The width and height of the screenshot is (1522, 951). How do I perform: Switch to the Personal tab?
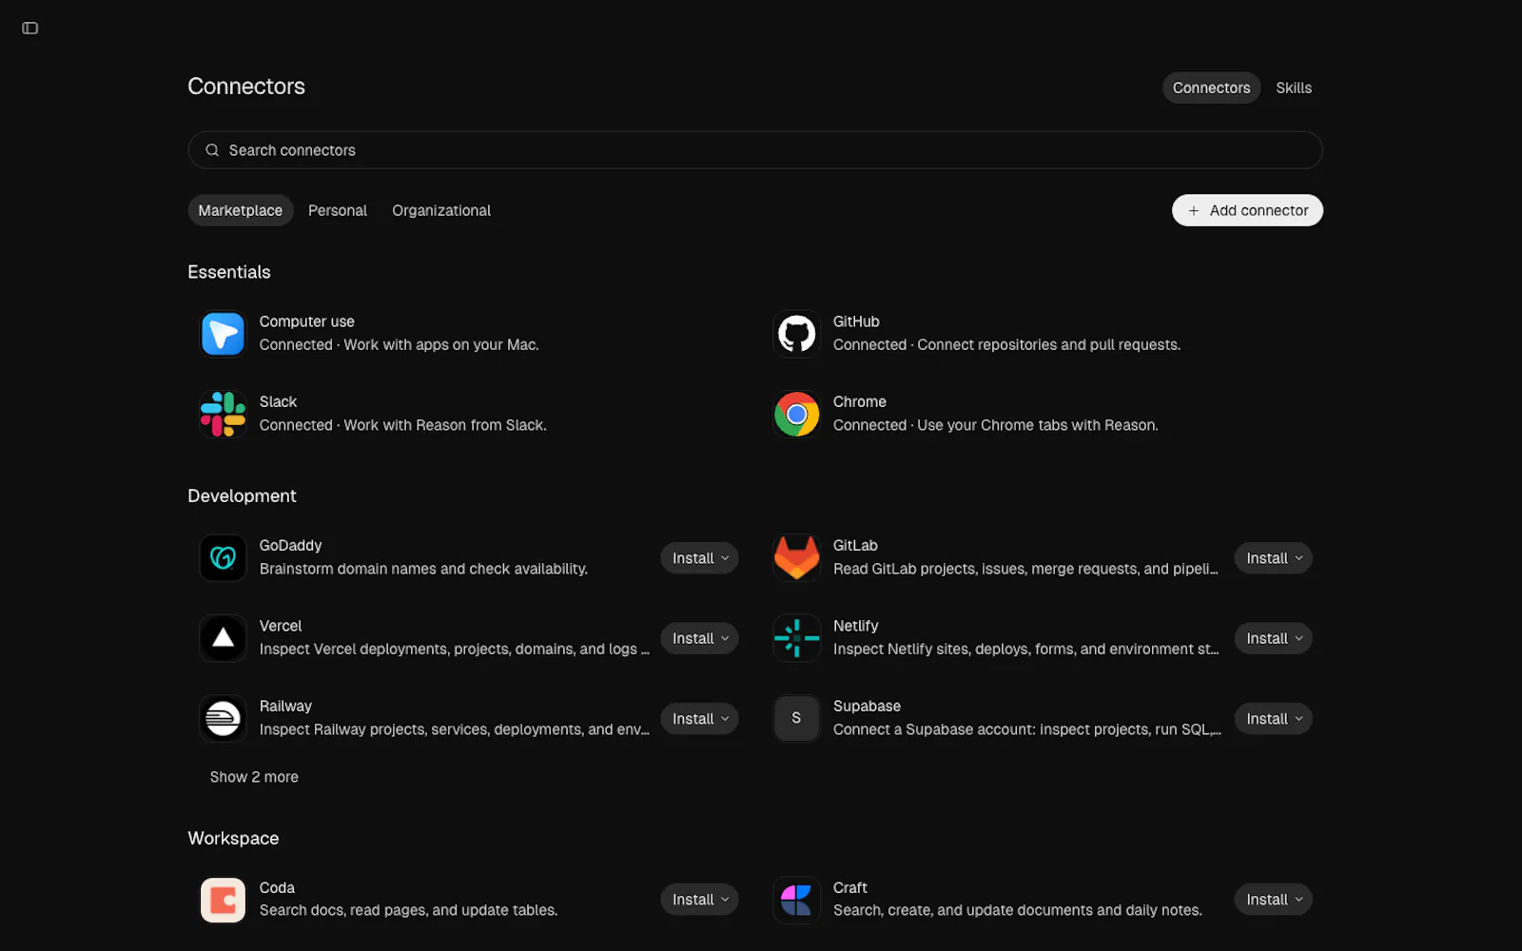pyautogui.click(x=338, y=210)
